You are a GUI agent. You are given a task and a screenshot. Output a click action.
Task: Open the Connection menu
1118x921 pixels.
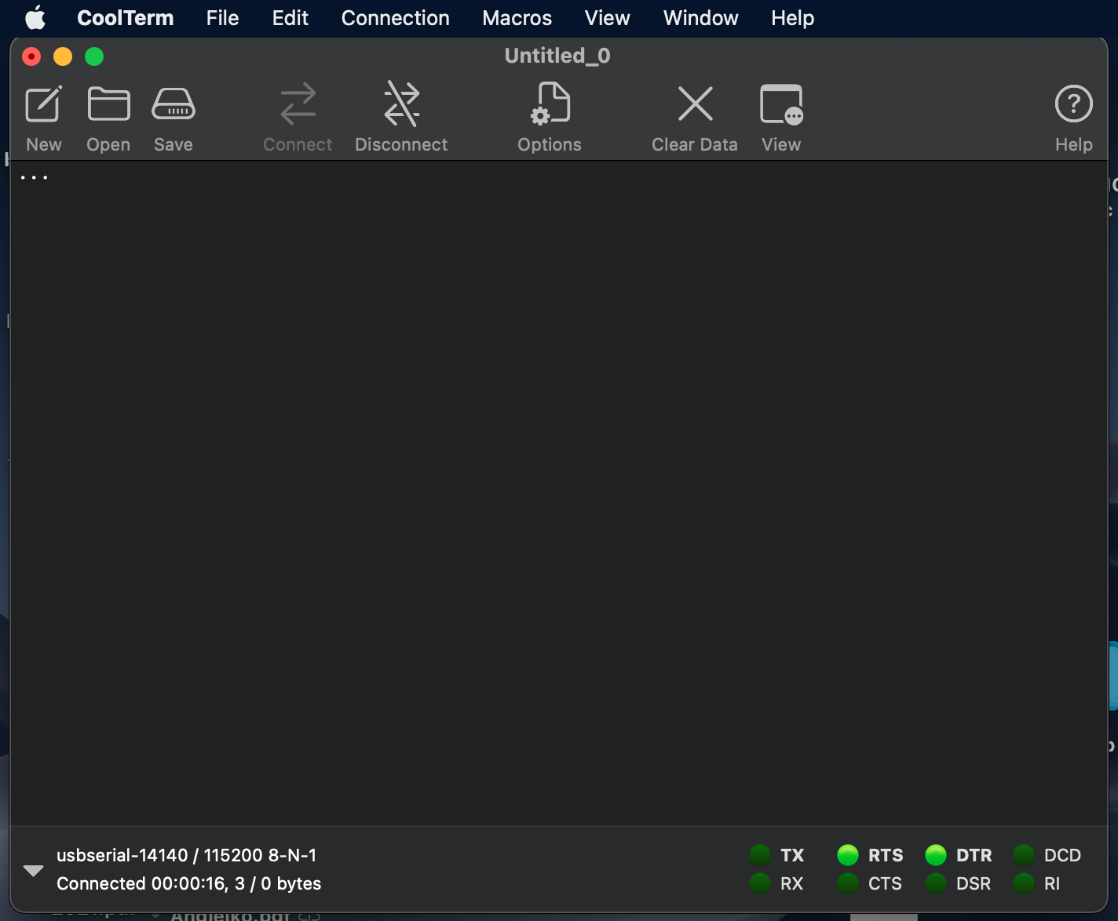tap(395, 17)
